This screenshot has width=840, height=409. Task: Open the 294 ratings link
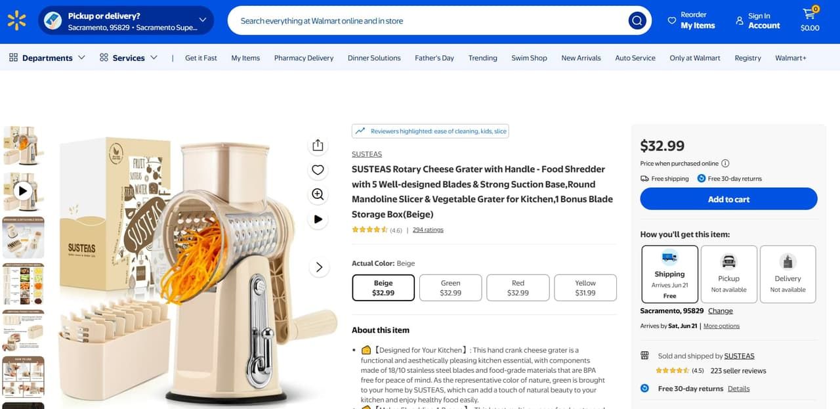(428, 230)
